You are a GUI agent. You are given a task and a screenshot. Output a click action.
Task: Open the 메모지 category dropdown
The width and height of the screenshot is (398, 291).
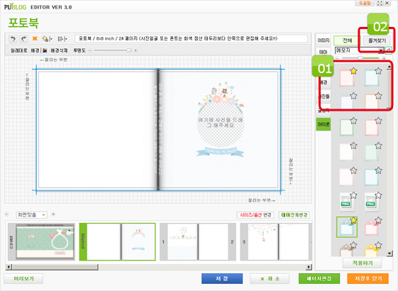(x=360, y=50)
